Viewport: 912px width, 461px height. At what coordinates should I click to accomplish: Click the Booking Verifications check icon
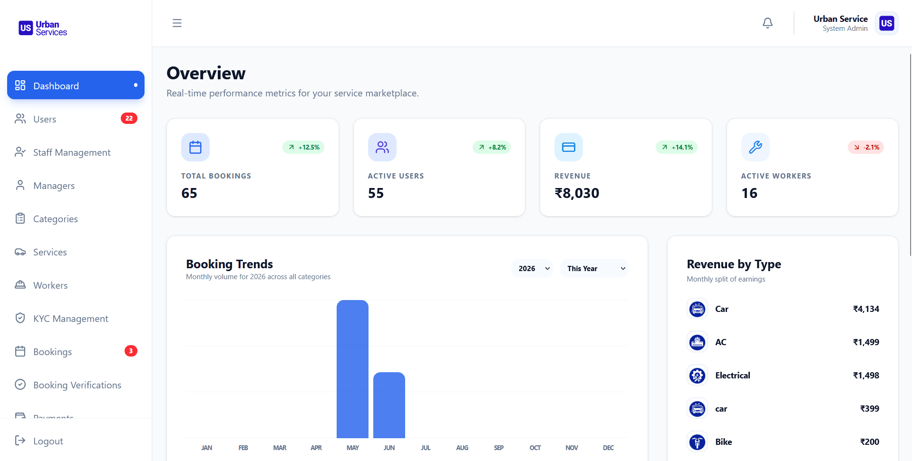[x=20, y=385]
